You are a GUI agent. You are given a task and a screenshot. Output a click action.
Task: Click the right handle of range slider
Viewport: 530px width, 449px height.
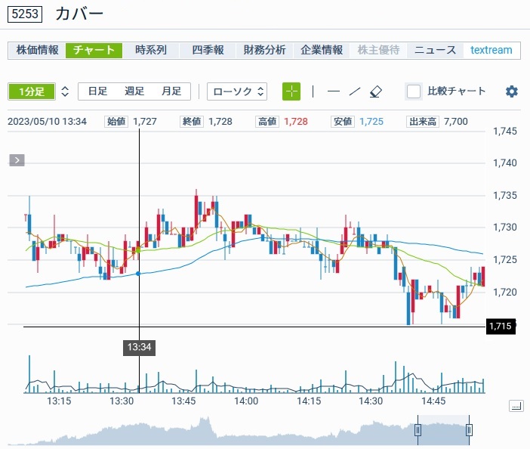click(x=469, y=430)
